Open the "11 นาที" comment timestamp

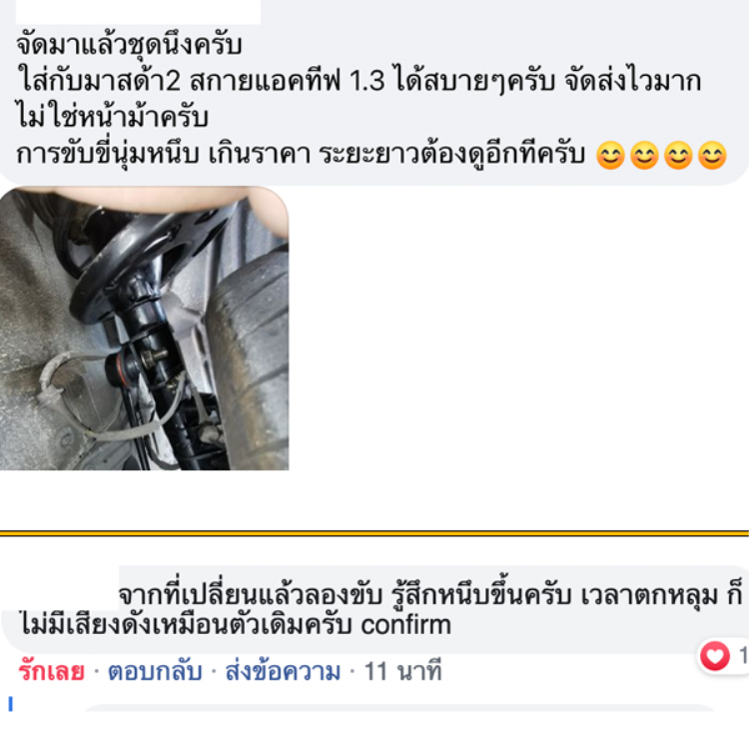[x=402, y=671]
